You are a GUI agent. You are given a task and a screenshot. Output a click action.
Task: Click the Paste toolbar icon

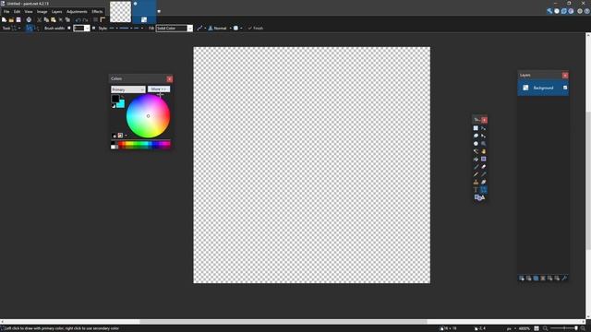point(54,20)
